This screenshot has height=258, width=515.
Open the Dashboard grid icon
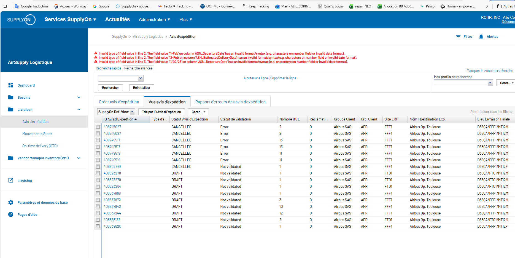point(11,85)
